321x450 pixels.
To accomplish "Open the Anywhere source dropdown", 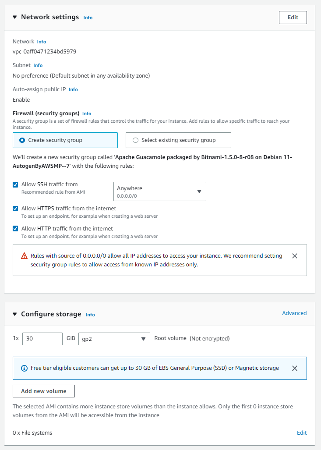I will [159, 191].
